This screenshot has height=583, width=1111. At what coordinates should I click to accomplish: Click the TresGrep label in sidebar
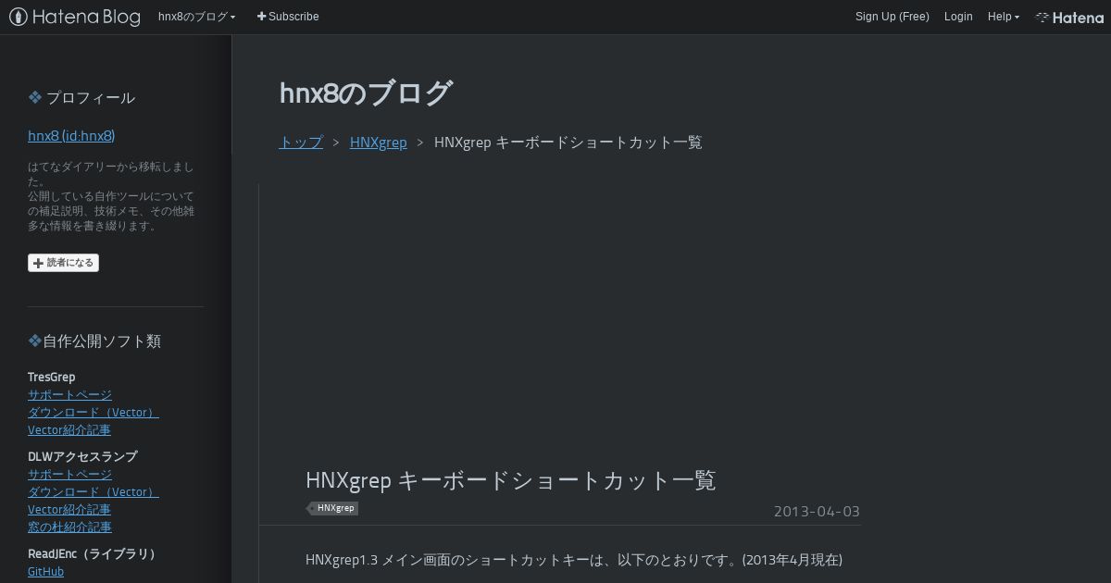pos(52,377)
